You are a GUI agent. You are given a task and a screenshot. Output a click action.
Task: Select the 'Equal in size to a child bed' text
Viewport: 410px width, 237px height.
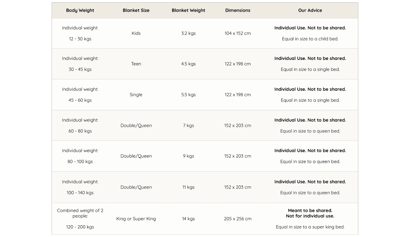click(x=310, y=39)
